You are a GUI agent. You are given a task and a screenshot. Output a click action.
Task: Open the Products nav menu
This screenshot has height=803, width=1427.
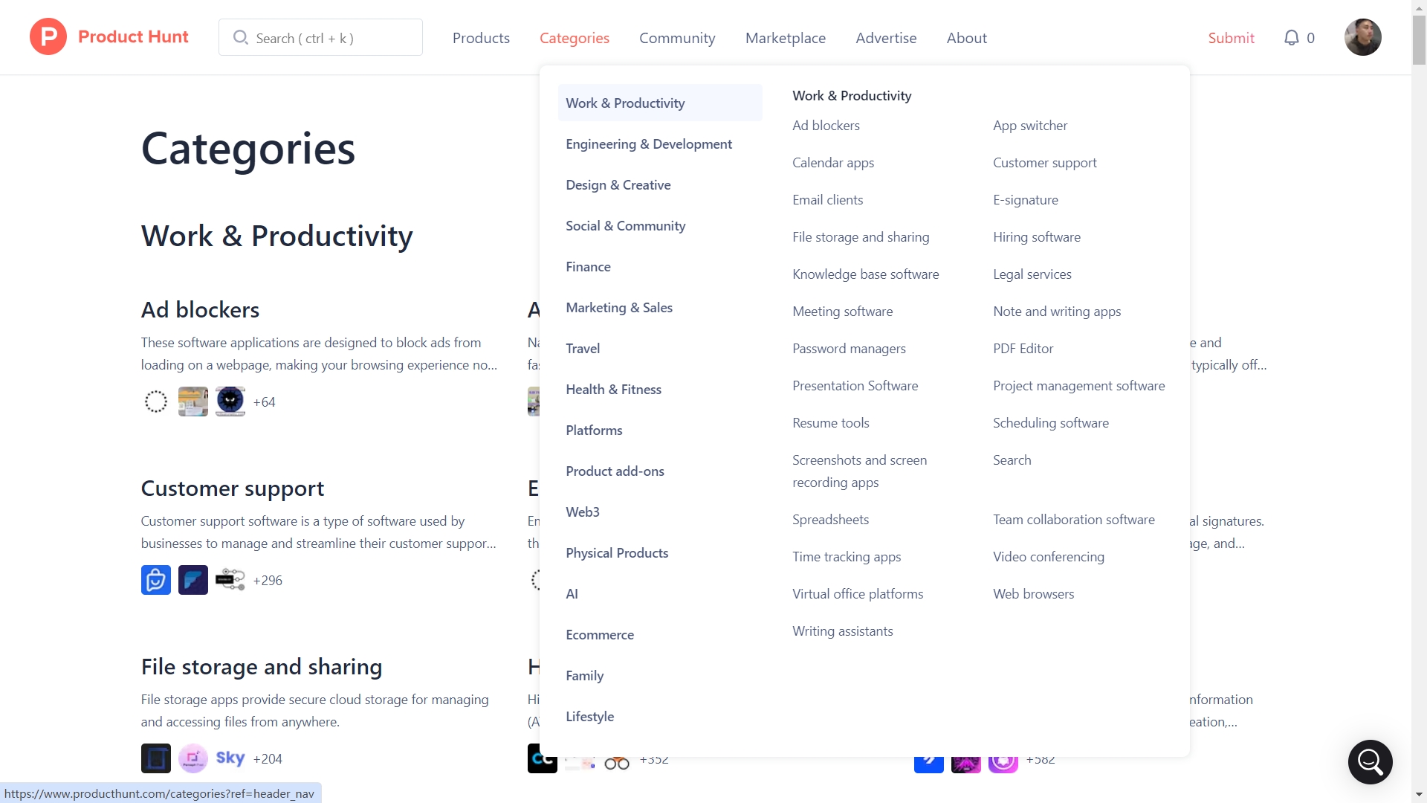pos(481,38)
